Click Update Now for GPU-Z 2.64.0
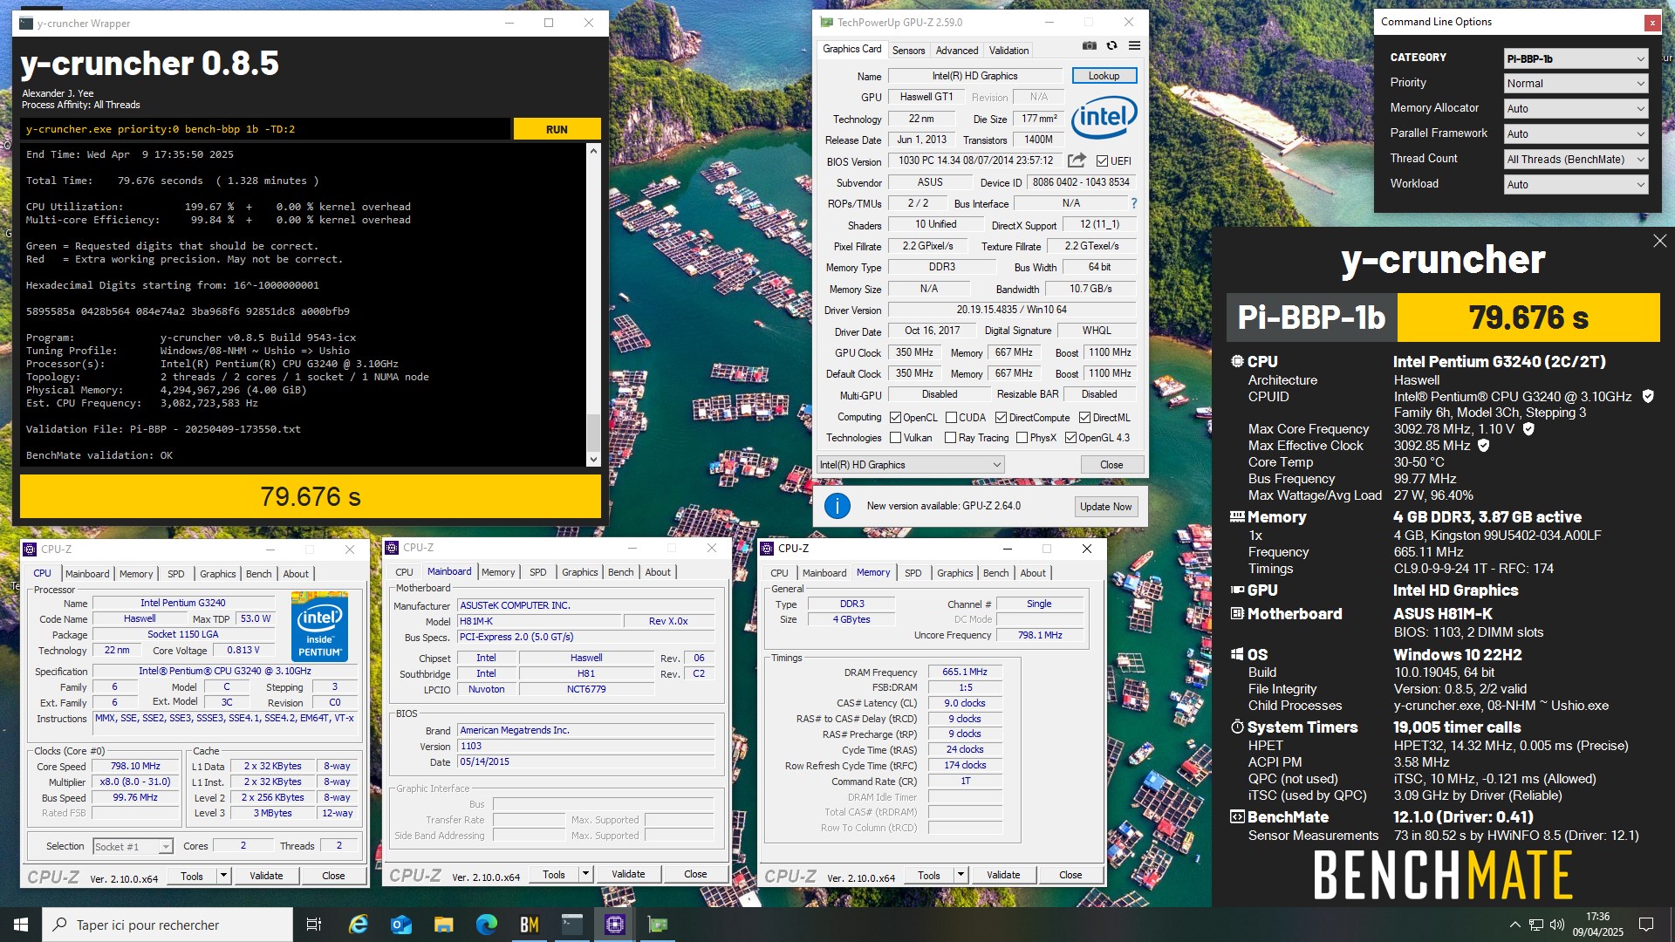Viewport: 1675px width, 942px height. [1105, 507]
